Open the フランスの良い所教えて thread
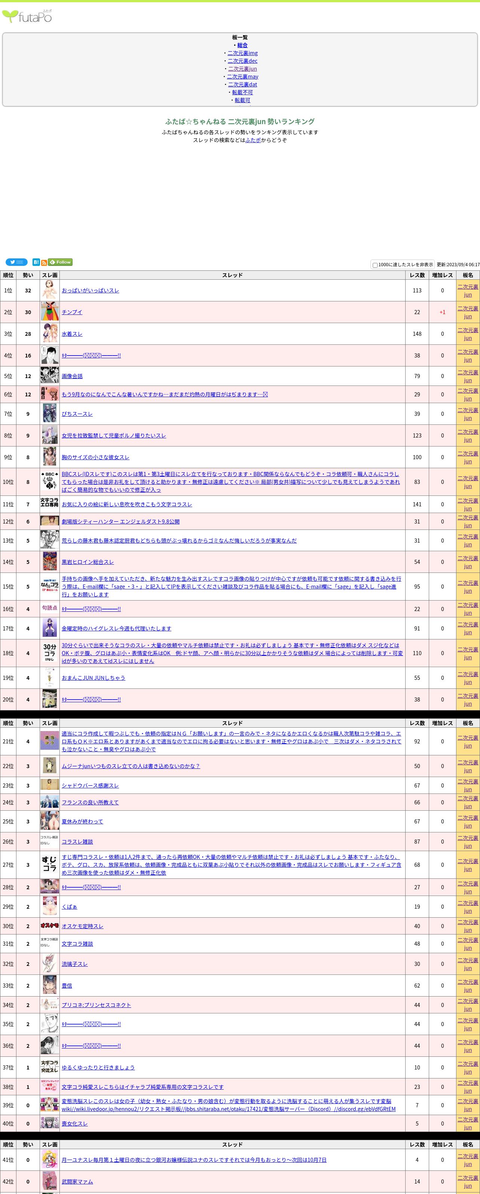 pyautogui.click(x=90, y=802)
